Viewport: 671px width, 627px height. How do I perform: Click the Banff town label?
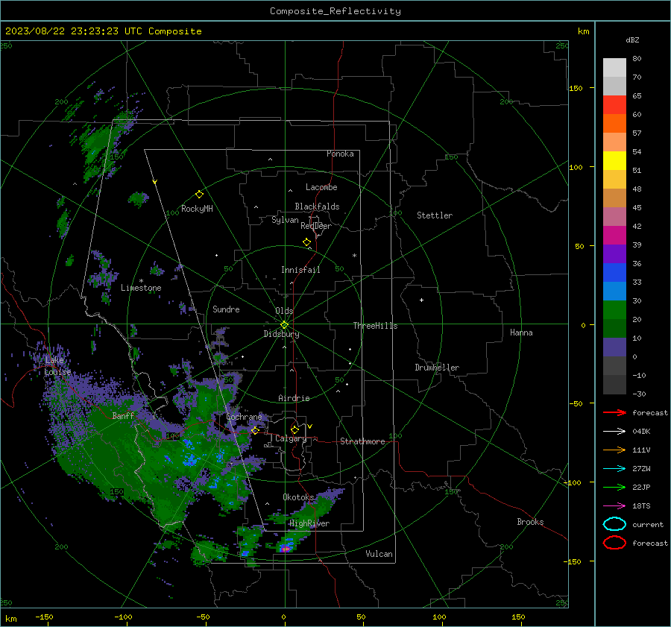tap(123, 415)
